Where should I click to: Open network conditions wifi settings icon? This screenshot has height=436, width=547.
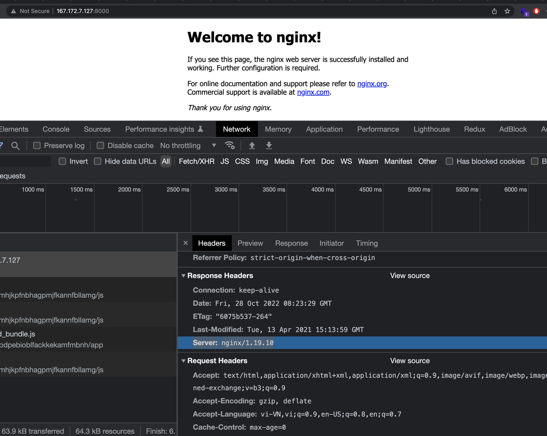tap(229, 145)
